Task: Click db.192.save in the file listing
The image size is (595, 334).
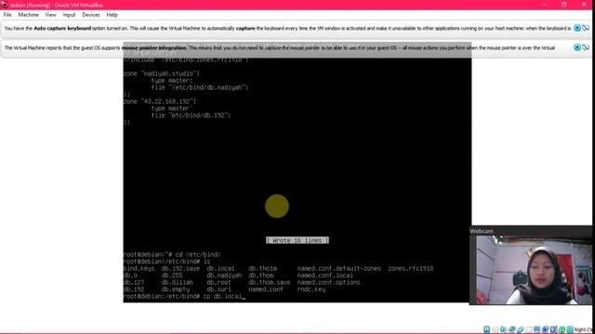Action: (180, 268)
